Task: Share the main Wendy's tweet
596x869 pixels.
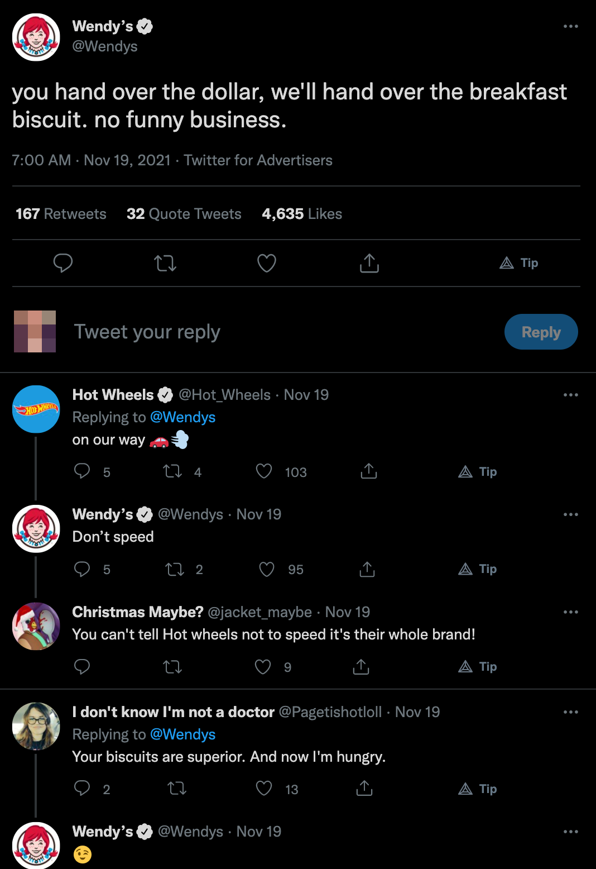Action: (x=369, y=263)
